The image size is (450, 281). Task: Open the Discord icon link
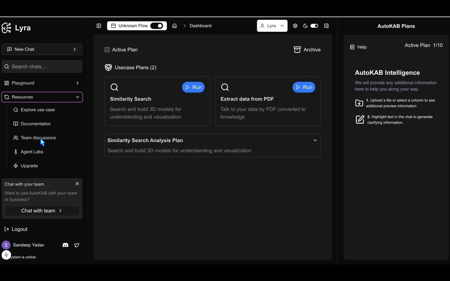tap(65, 245)
